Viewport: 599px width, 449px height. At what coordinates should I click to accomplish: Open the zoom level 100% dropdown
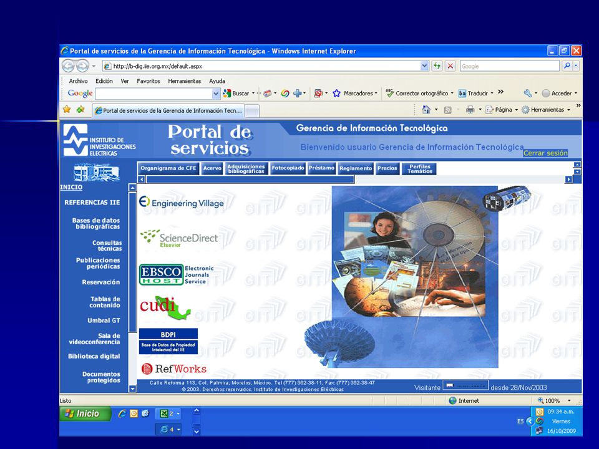tap(569, 400)
